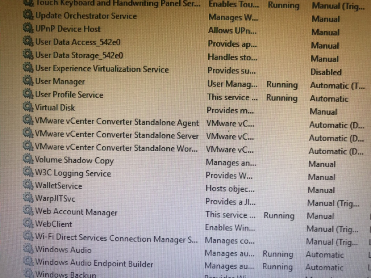Select the Windows Audio service name text
Viewport: 371px width, 278px height.
coord(63,250)
